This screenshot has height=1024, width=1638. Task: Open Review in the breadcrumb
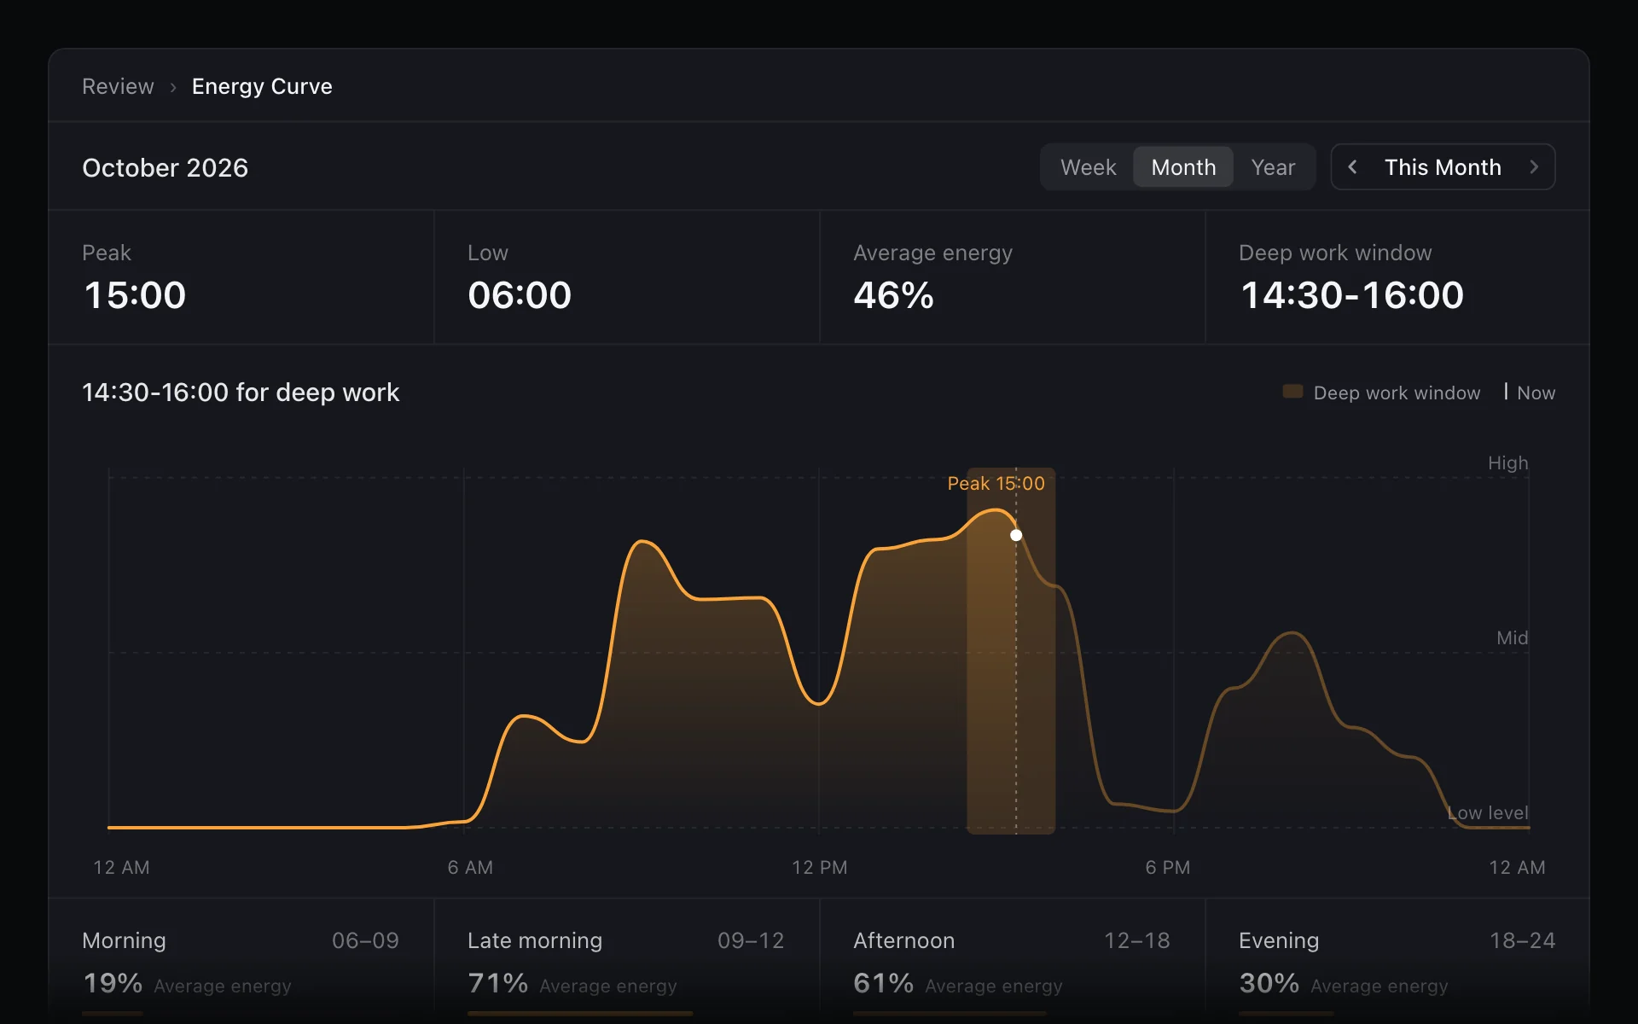coord(118,86)
